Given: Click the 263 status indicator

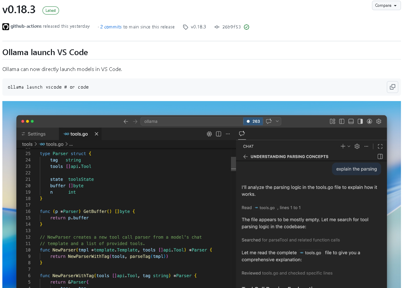Looking at the screenshot, I should click(253, 121).
